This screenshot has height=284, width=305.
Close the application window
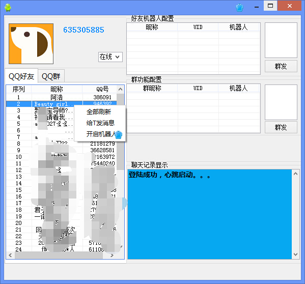point(290,6)
